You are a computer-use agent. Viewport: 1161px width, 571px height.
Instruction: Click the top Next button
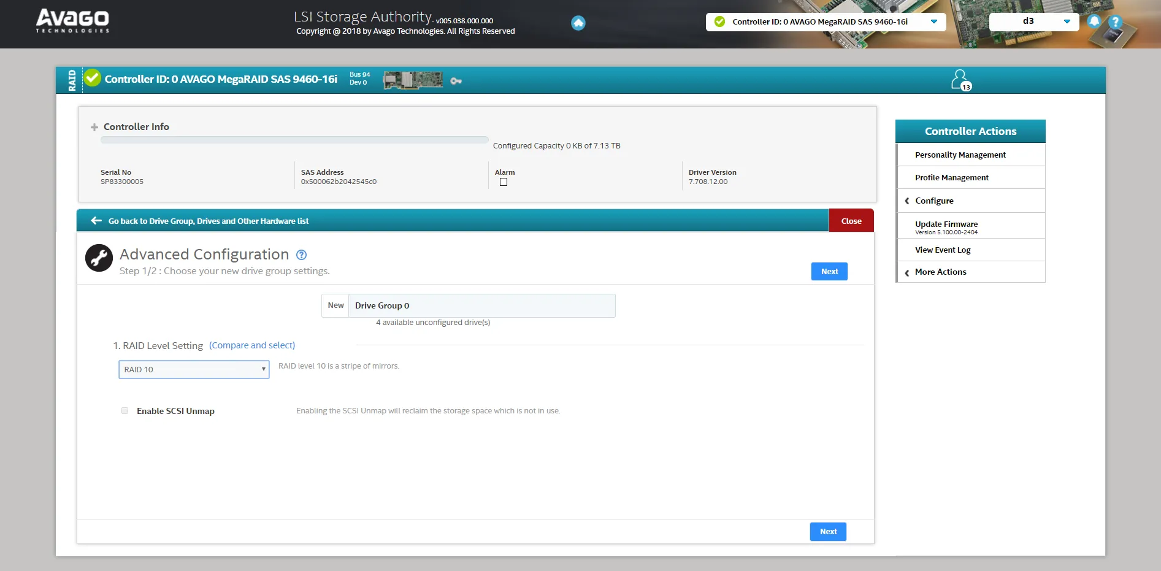click(829, 272)
